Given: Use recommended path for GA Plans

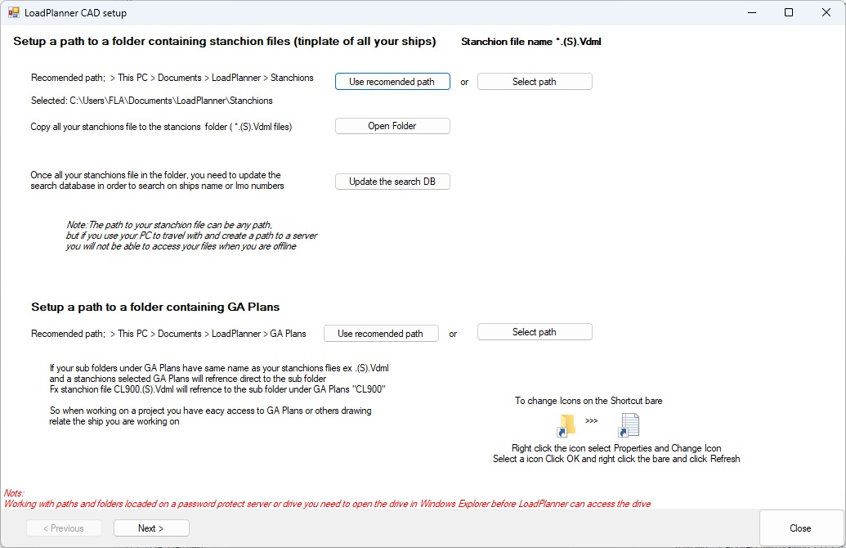Looking at the screenshot, I should point(381,334).
